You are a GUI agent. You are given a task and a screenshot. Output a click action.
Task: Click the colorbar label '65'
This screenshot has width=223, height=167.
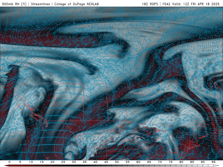point(149,162)
